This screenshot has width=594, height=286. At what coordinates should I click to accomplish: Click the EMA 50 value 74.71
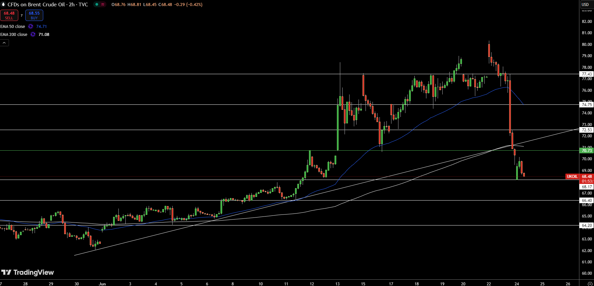[x=42, y=26]
